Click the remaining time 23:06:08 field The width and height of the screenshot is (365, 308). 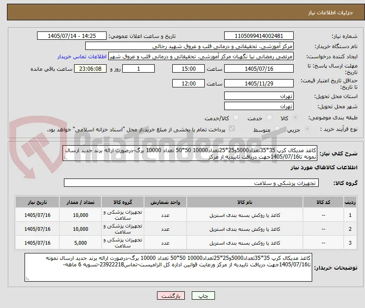click(x=90, y=68)
